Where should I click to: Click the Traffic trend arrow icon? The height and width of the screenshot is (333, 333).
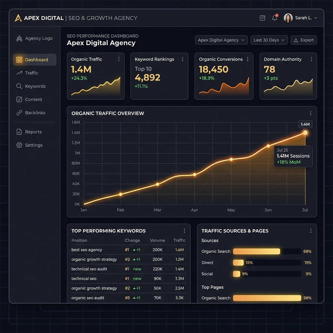pyautogui.click(x=19, y=73)
